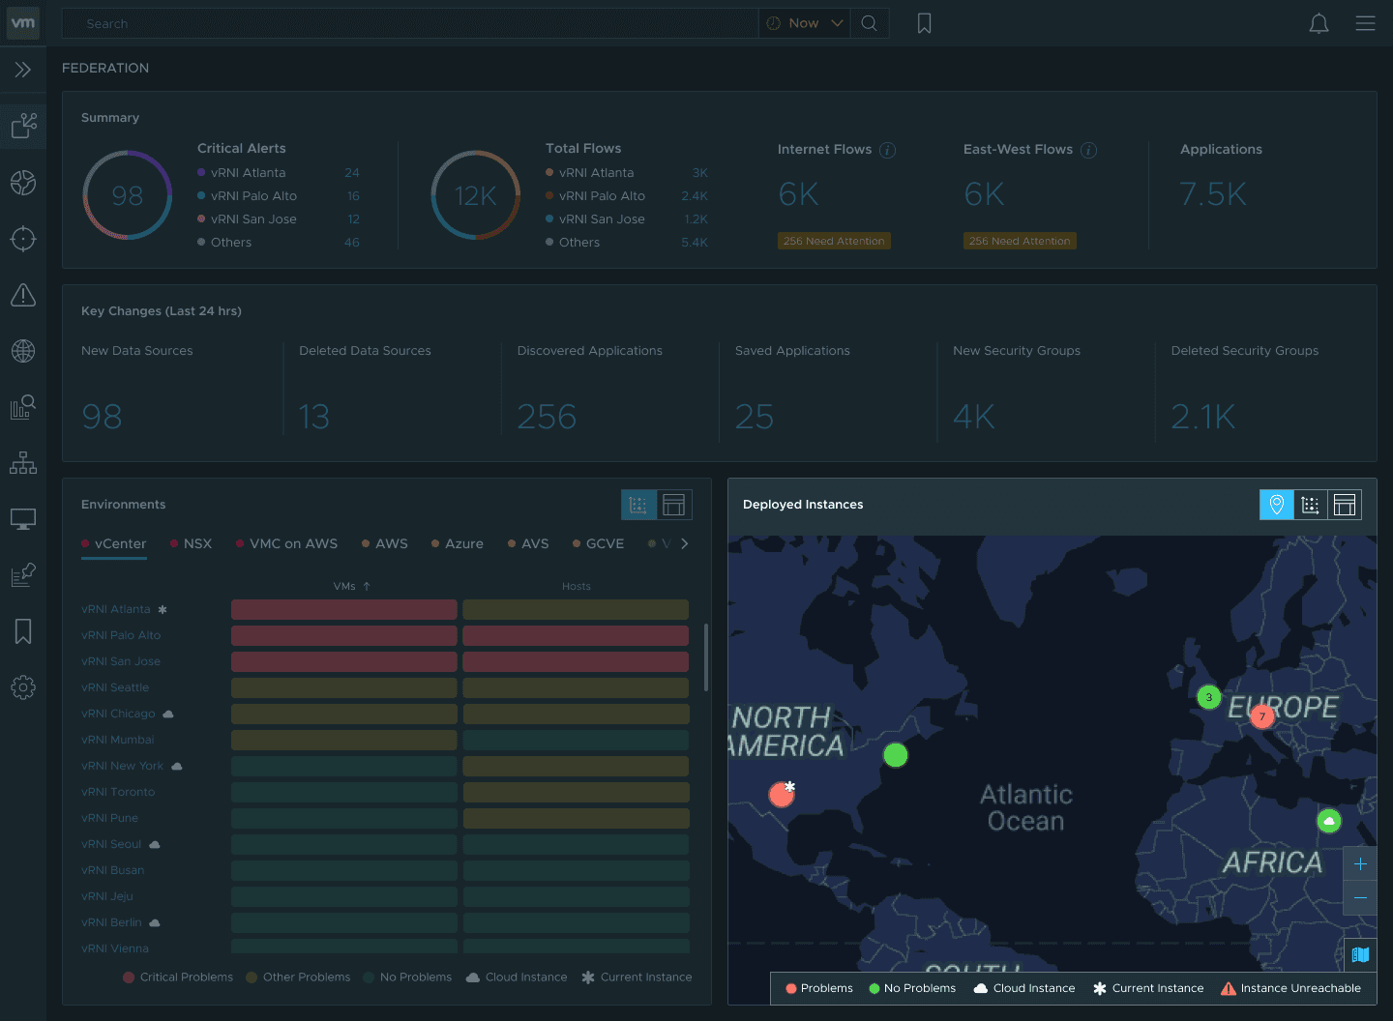
Task: Click the vRNI San Jose Hosts heatmap bar
Action: tap(576, 661)
